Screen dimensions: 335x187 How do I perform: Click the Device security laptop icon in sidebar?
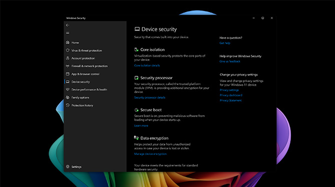[x=68, y=82]
